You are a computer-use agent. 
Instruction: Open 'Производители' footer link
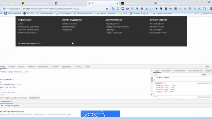pos(113,24)
